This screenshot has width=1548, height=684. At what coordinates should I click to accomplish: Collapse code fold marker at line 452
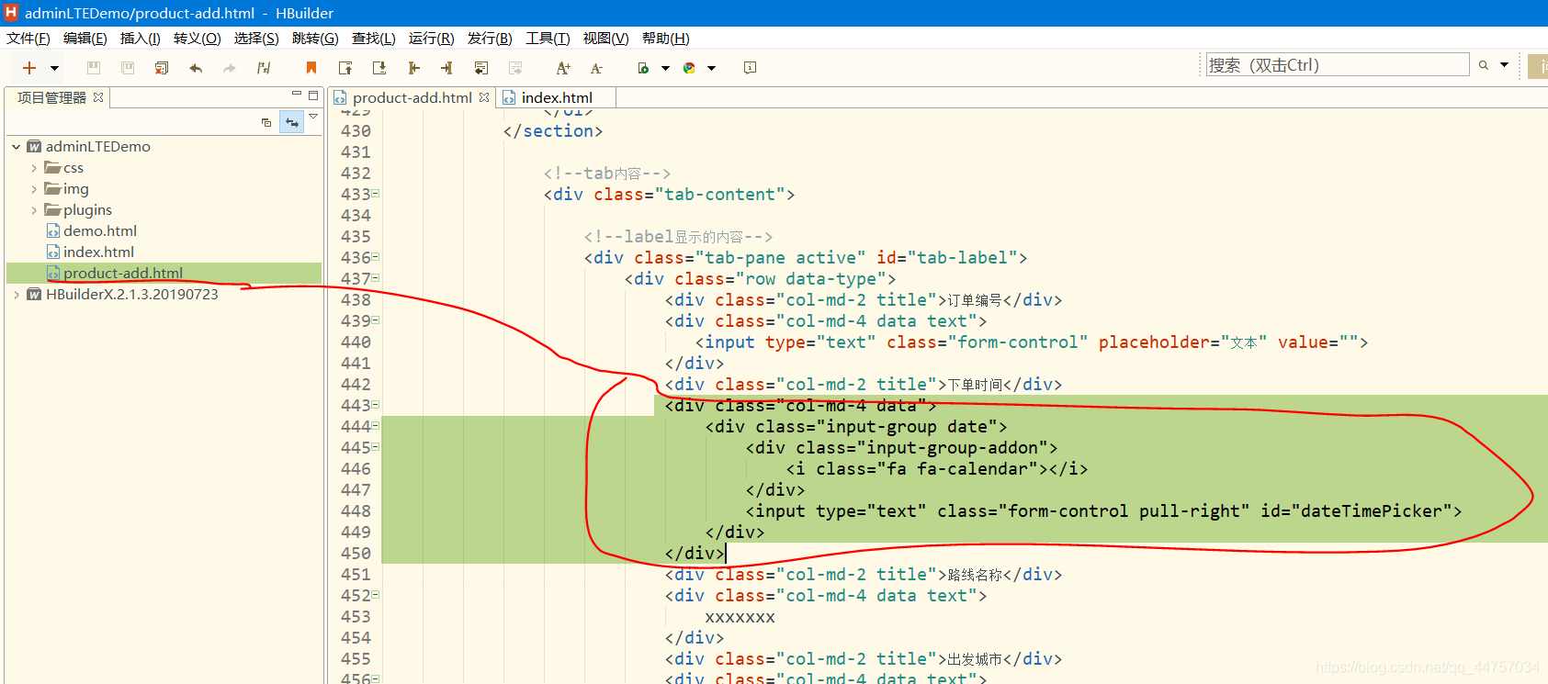pos(376,595)
